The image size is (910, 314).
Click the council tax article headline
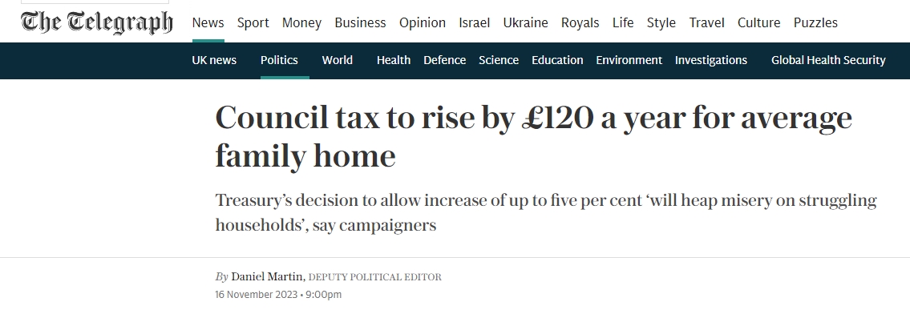coord(533,136)
